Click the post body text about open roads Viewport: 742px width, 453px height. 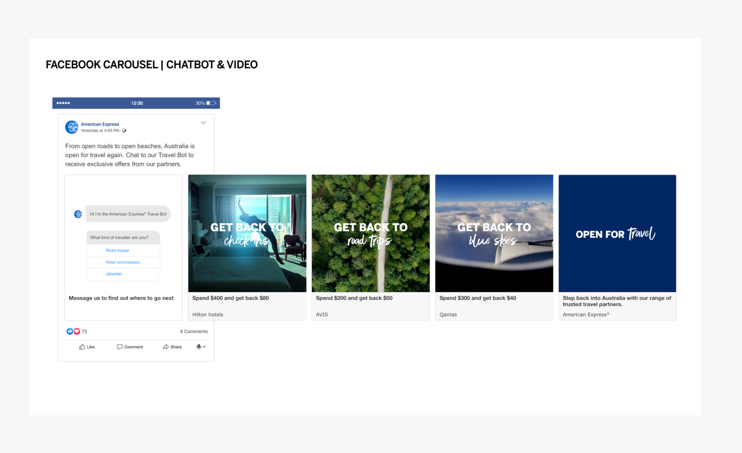(x=130, y=155)
